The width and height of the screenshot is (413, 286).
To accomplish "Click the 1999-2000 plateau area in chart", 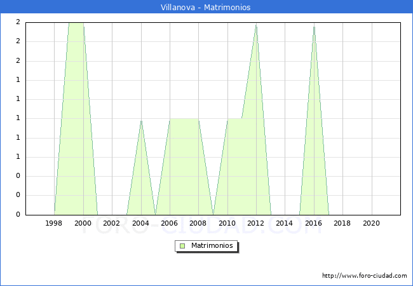I will [x=76, y=118].
